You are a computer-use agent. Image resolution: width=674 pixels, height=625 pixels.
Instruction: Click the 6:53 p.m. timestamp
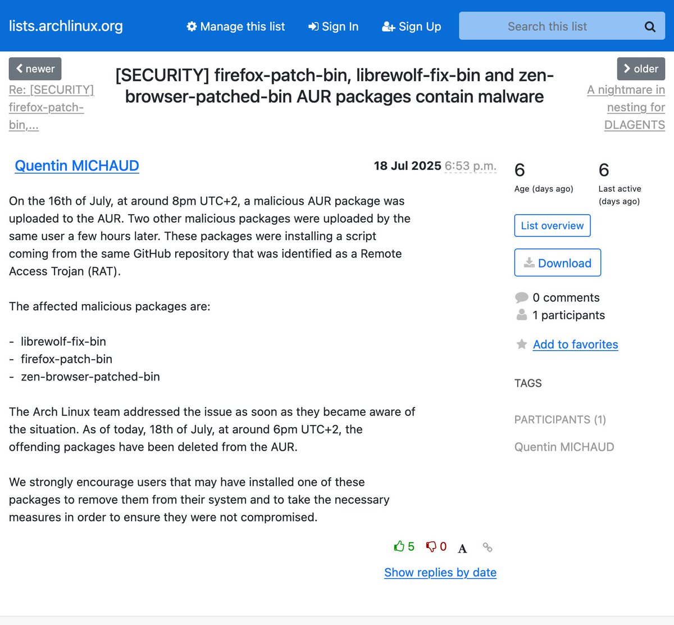tap(471, 166)
